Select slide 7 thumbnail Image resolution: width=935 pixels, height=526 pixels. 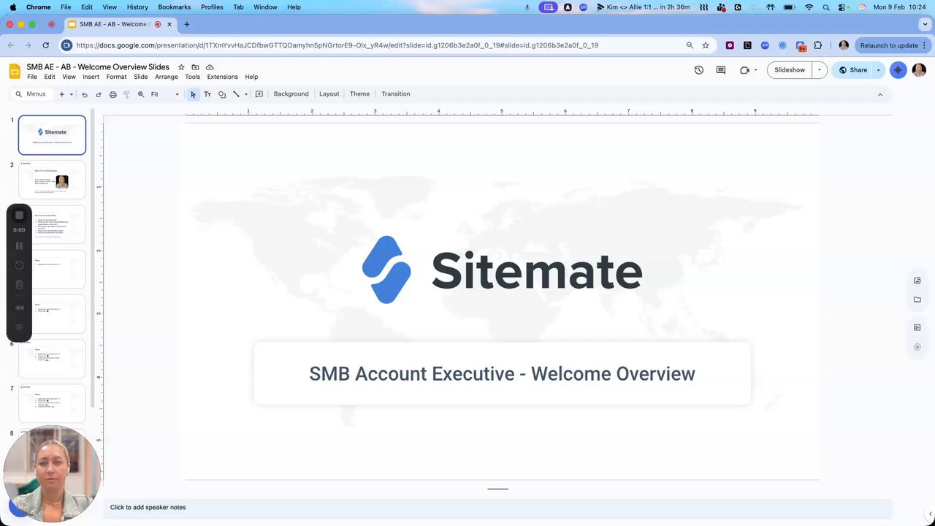pyautogui.click(x=52, y=403)
